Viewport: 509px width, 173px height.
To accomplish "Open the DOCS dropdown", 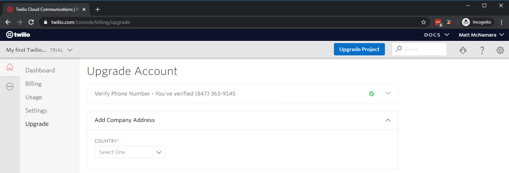I will (437, 35).
